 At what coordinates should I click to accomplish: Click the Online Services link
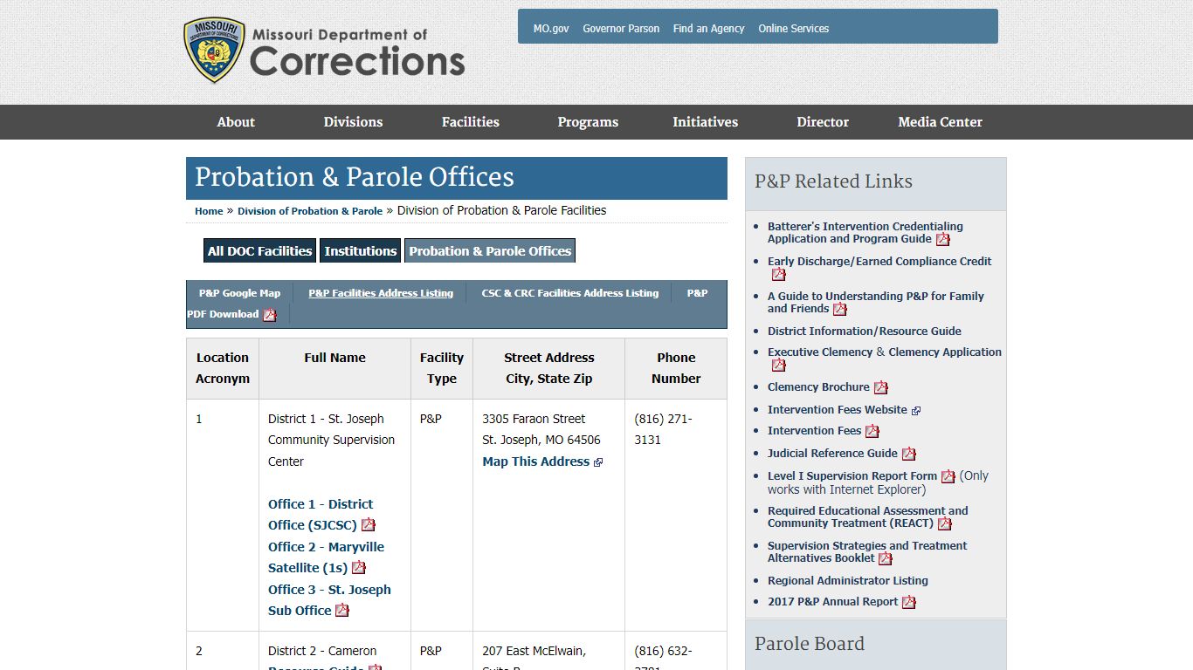pos(793,29)
